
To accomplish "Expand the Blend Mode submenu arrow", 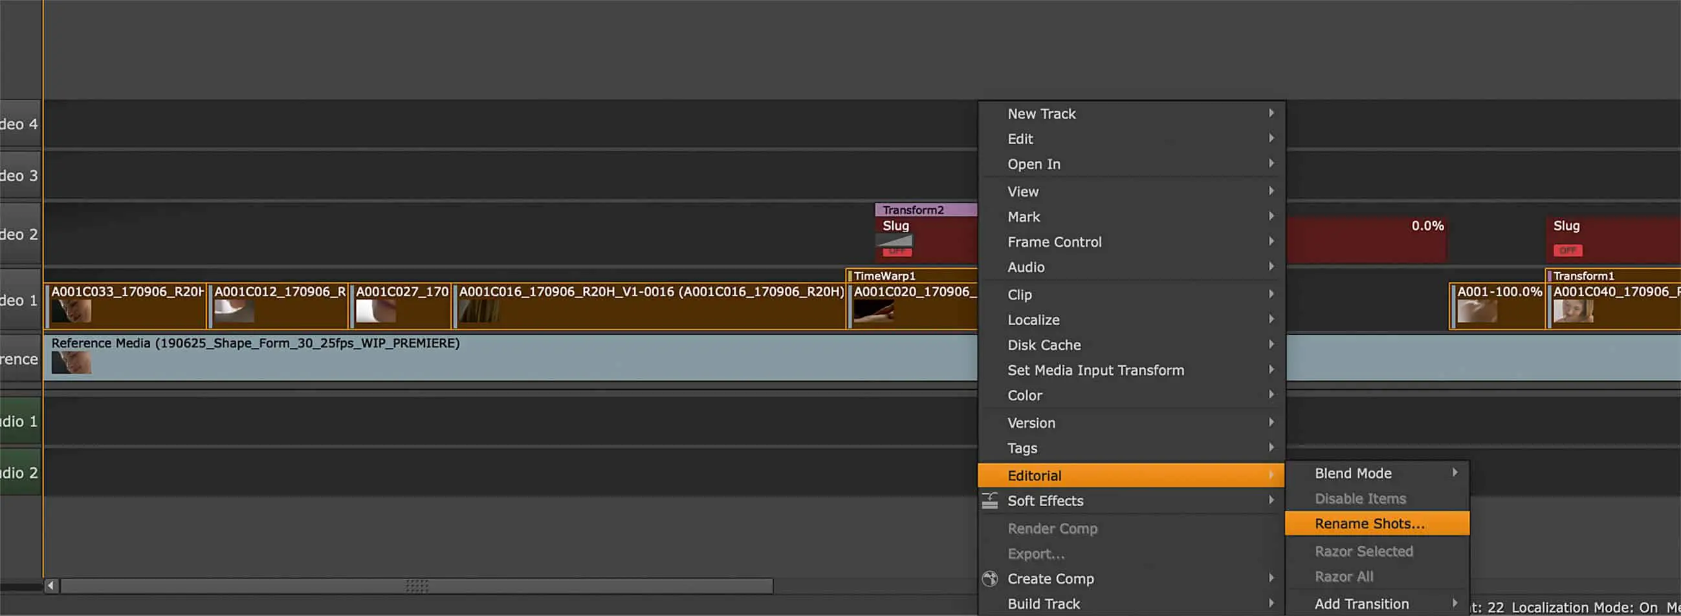I will tap(1454, 473).
